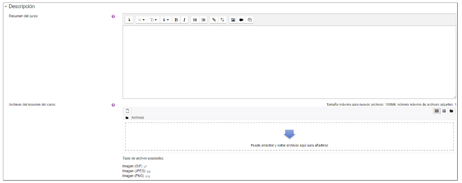The width and height of the screenshot is (462, 183).
Task: Switch file manager to folder tree view
Action: [x=451, y=111]
